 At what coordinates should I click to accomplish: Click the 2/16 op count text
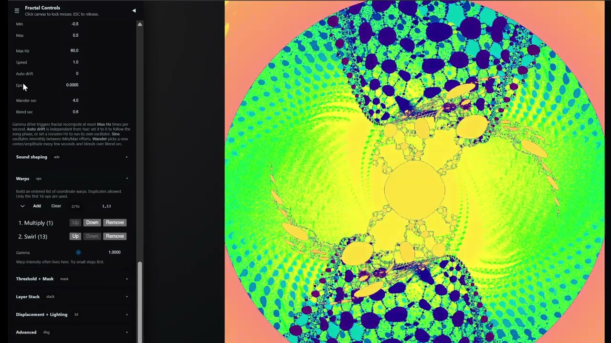75,206
